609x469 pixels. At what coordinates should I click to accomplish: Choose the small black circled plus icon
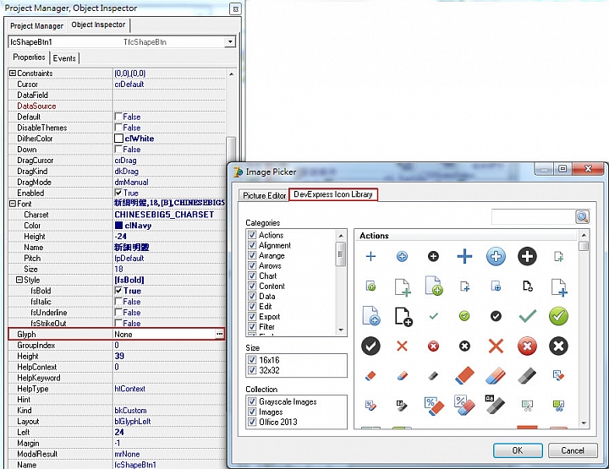click(433, 256)
